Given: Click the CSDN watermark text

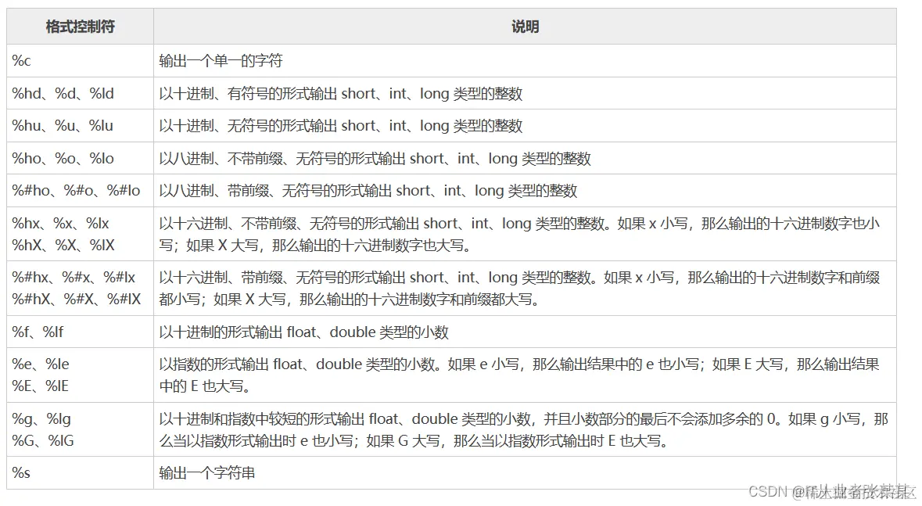Looking at the screenshot, I should [x=829, y=493].
